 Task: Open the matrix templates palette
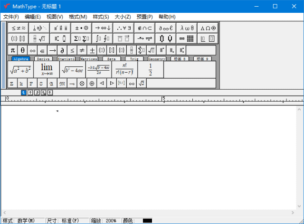point(186,38)
